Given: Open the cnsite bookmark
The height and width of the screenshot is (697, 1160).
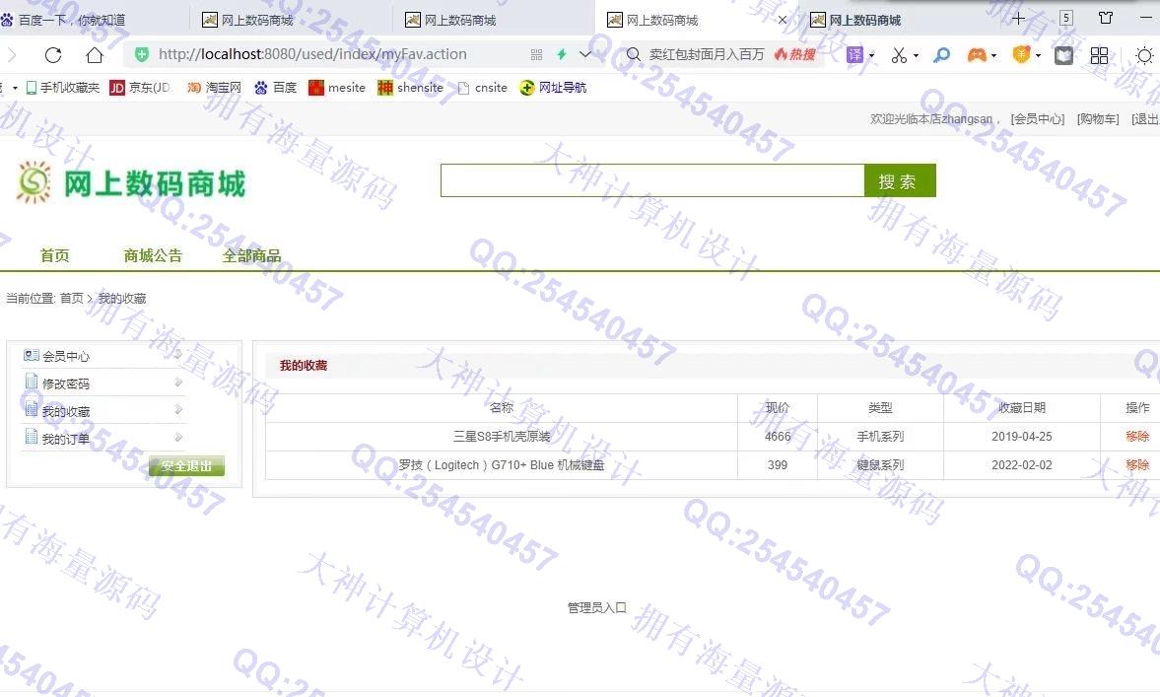Looking at the screenshot, I should pos(483,88).
